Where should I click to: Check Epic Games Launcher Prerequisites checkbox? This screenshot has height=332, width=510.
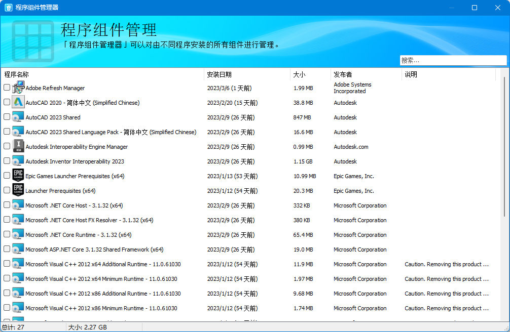point(7,176)
